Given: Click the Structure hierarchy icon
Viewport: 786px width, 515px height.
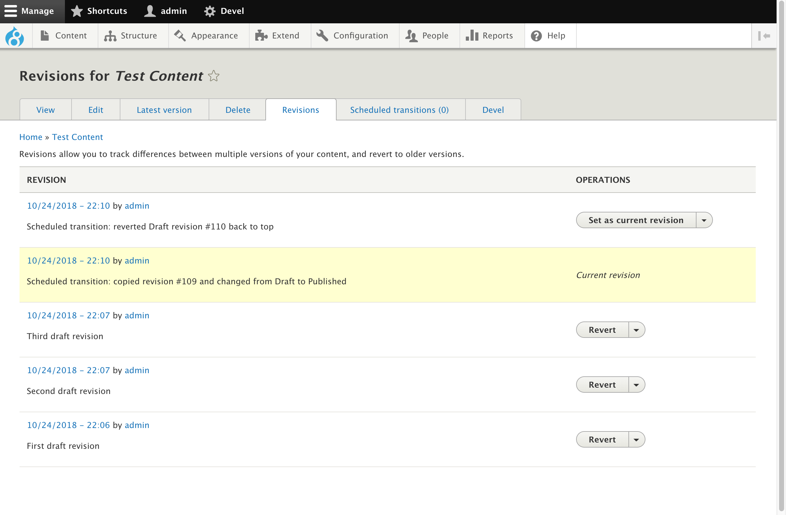Looking at the screenshot, I should point(110,36).
